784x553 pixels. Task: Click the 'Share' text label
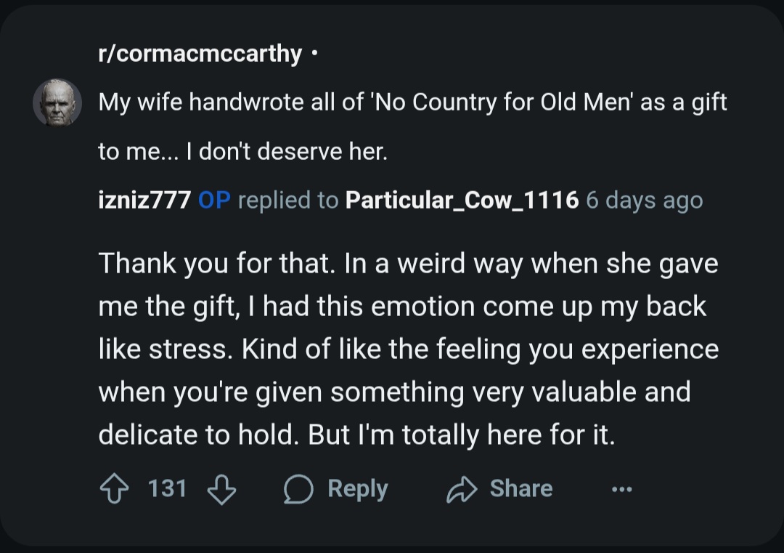[520, 488]
